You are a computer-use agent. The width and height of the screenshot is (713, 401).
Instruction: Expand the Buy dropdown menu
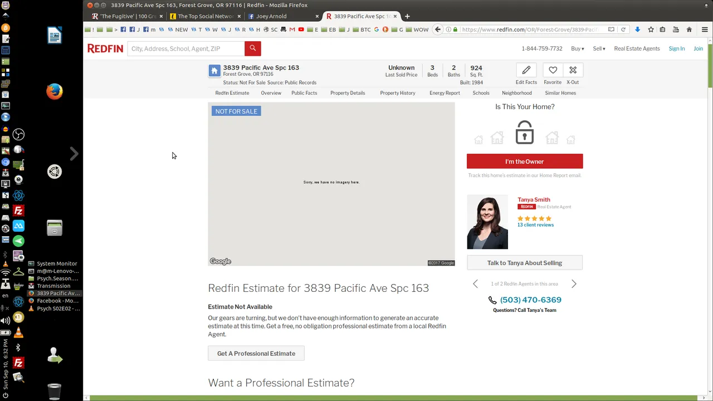(x=578, y=48)
